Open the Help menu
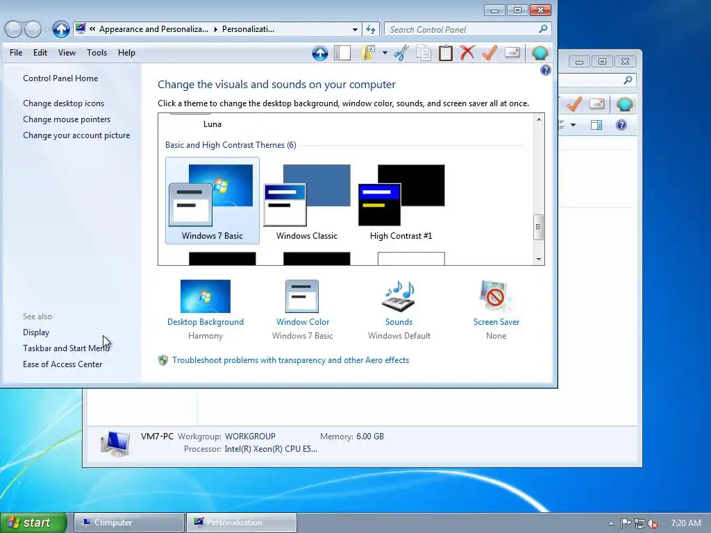Image resolution: width=711 pixels, height=533 pixels. tap(126, 53)
